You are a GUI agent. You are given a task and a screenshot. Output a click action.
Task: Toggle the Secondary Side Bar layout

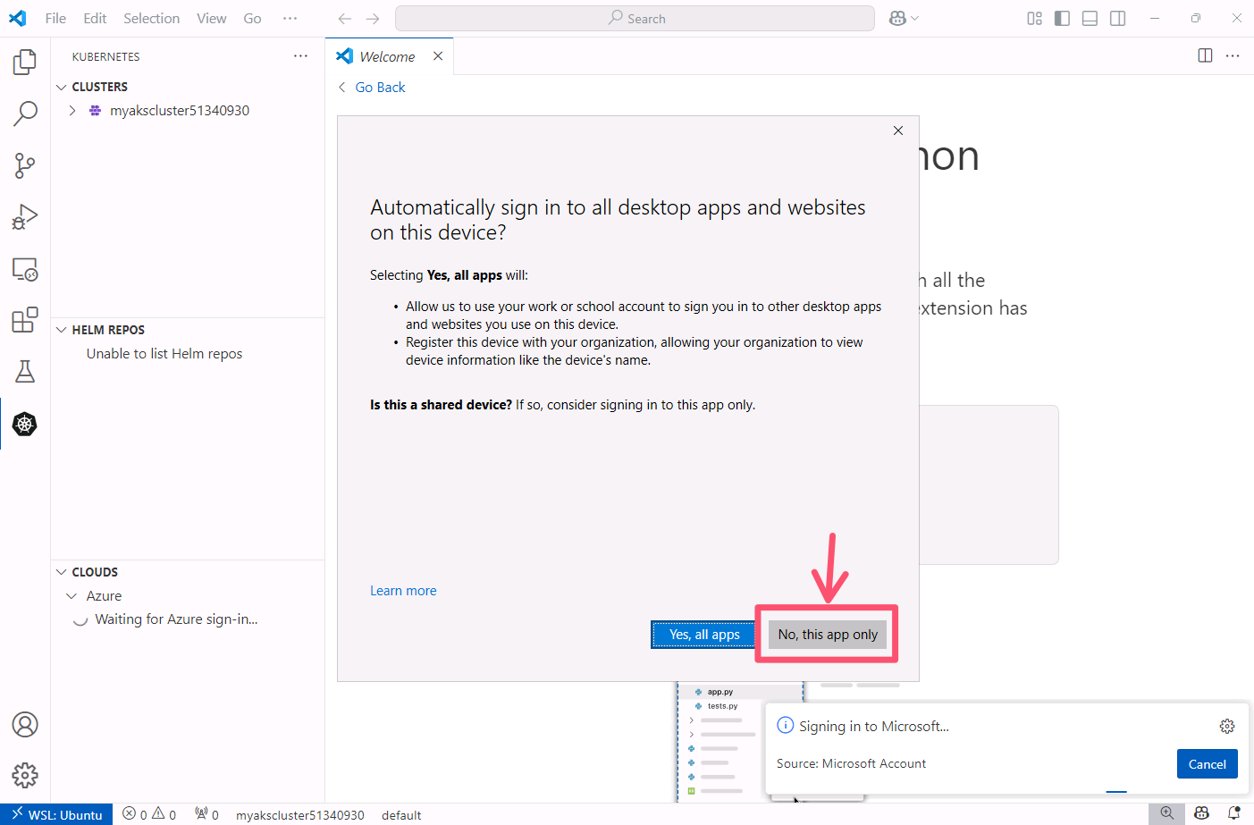pos(1117,19)
